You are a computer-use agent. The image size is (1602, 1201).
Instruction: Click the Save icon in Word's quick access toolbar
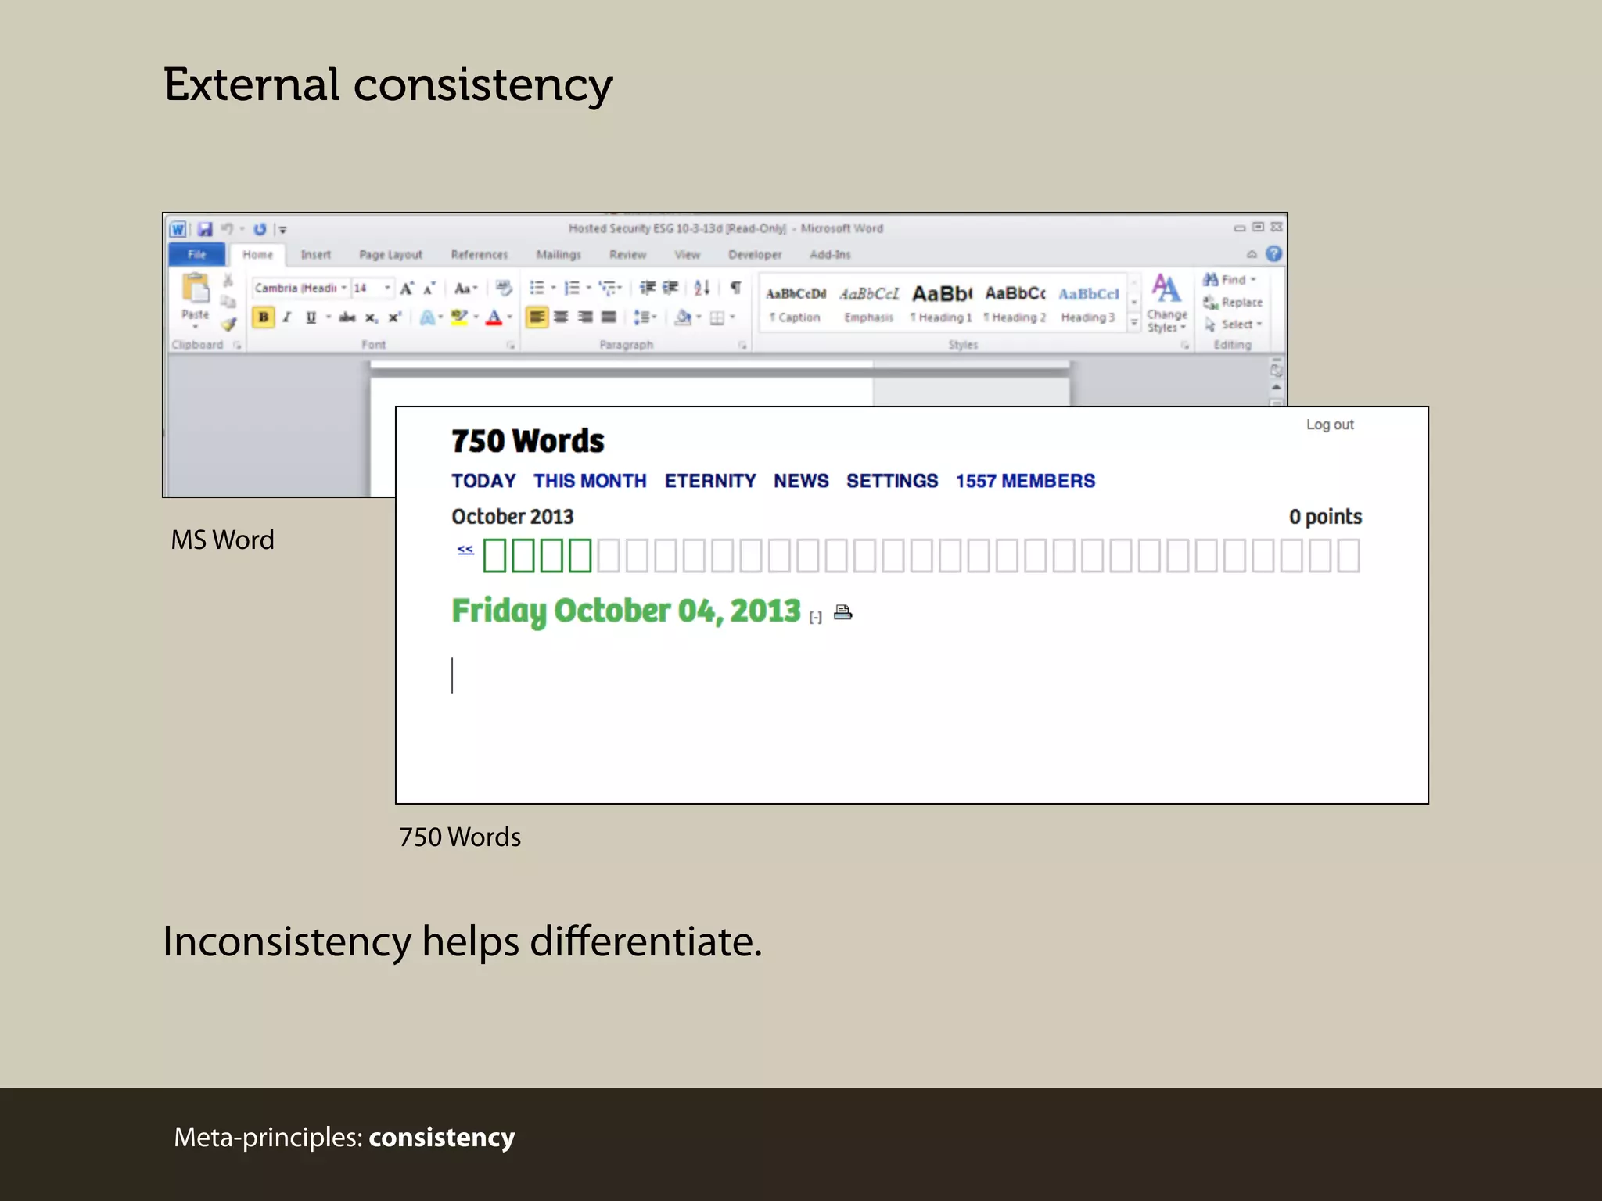(x=205, y=229)
